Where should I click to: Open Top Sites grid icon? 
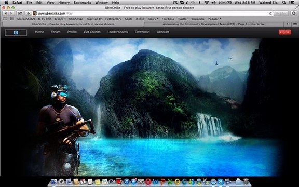coord(12,19)
